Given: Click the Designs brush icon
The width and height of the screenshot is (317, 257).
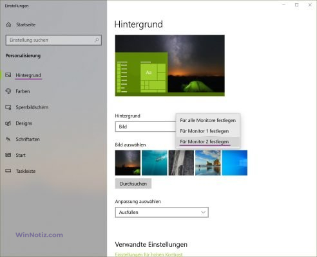Looking at the screenshot, I should [8, 123].
